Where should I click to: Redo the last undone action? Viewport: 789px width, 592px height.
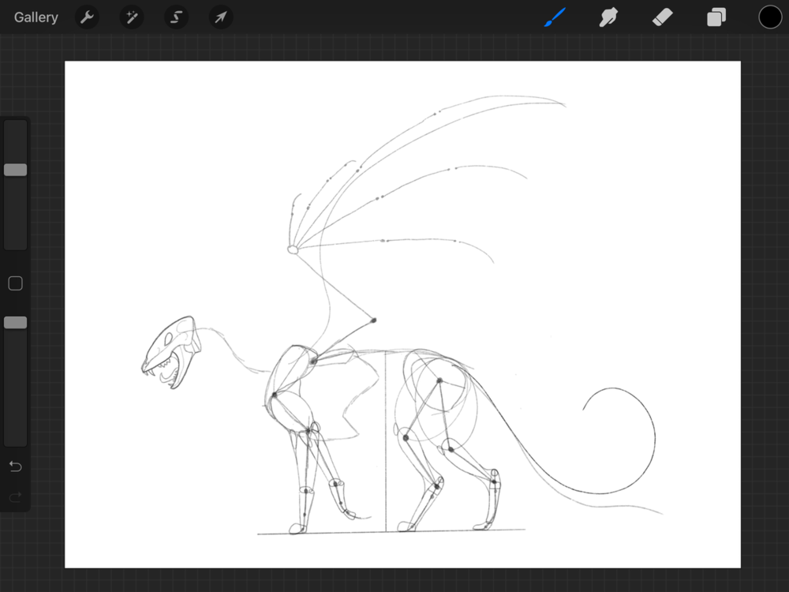point(16,497)
